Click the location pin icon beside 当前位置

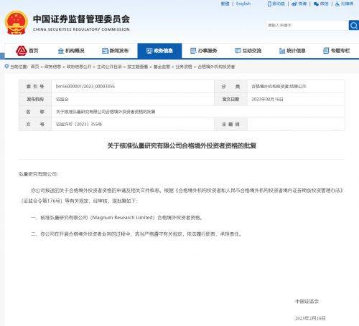6,67
